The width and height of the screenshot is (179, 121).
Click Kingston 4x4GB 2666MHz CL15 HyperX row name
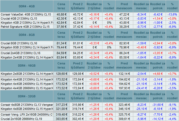[27, 88]
